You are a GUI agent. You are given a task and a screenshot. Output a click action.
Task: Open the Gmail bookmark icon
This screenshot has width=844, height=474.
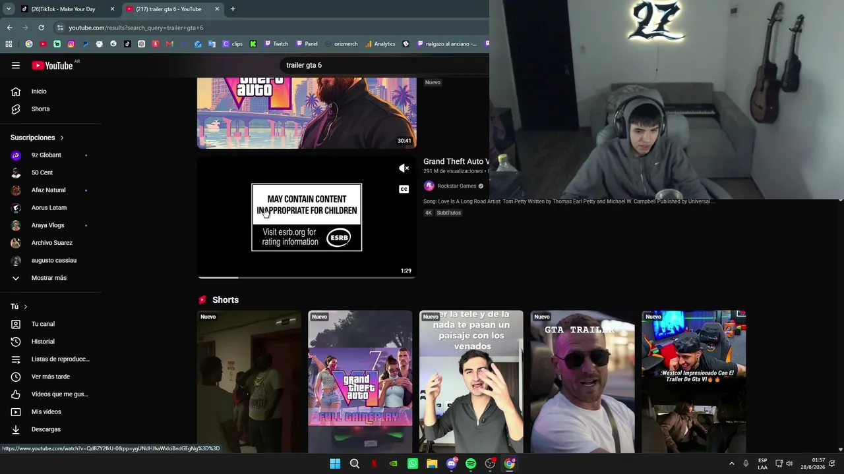click(x=169, y=44)
